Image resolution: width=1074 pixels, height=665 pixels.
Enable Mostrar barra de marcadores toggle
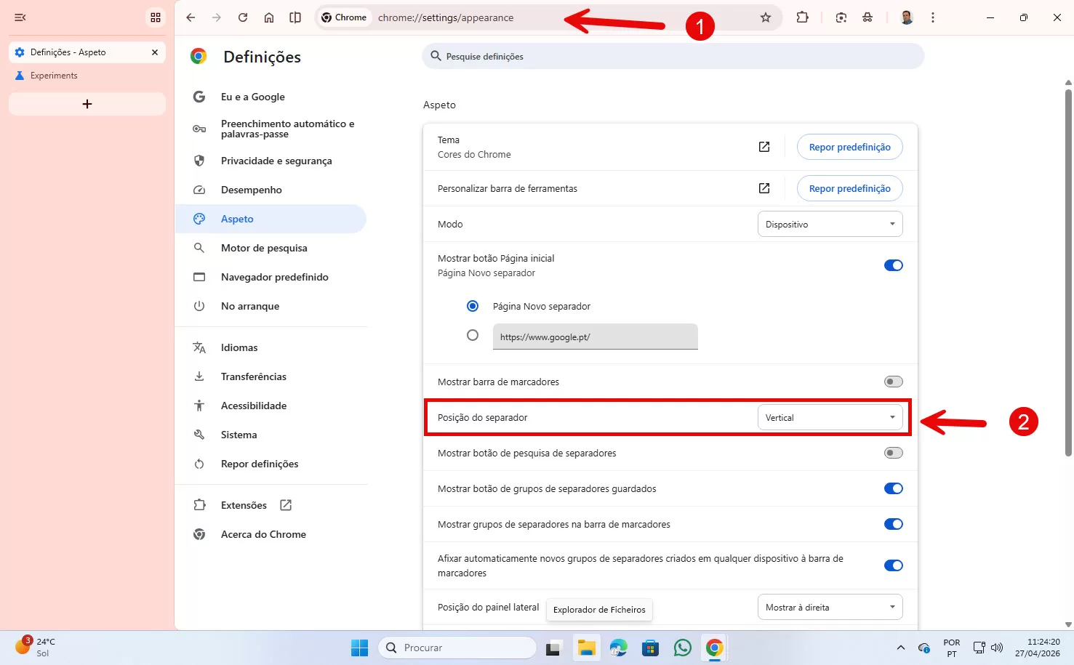tap(893, 382)
